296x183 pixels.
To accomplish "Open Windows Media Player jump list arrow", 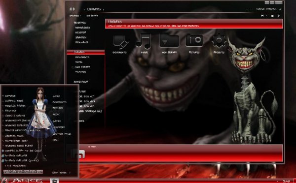I will click(45, 146).
